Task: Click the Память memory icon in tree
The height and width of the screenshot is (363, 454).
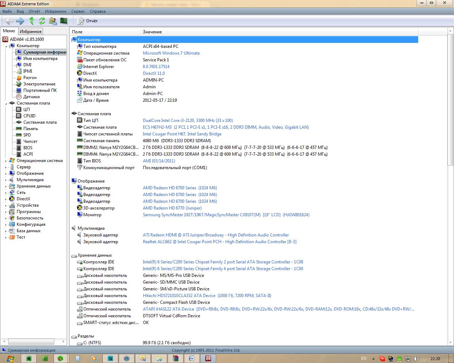Action: [x=19, y=129]
